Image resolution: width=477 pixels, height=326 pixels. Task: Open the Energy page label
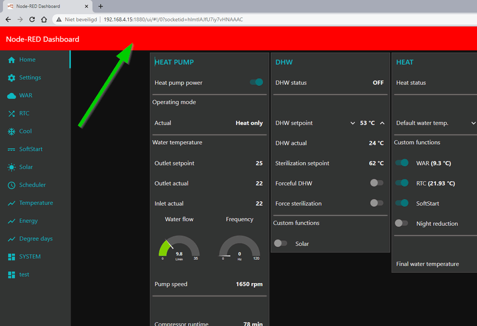[28, 221]
